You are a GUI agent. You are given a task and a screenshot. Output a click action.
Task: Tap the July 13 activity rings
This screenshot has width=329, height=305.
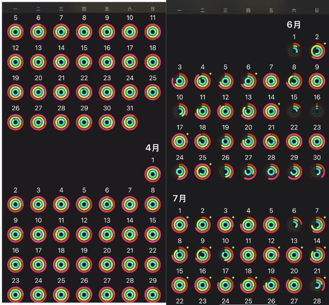[x=294, y=255]
